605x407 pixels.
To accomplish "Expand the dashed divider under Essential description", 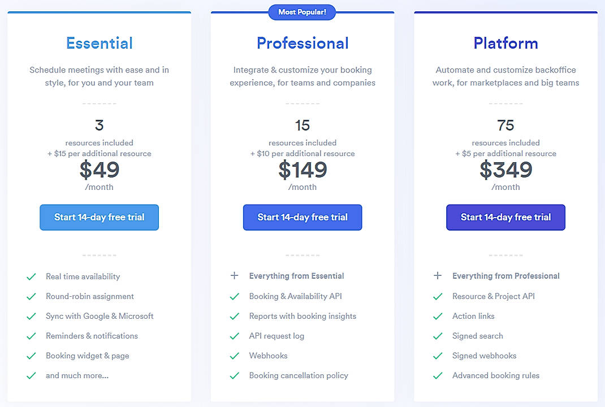I will [99, 103].
